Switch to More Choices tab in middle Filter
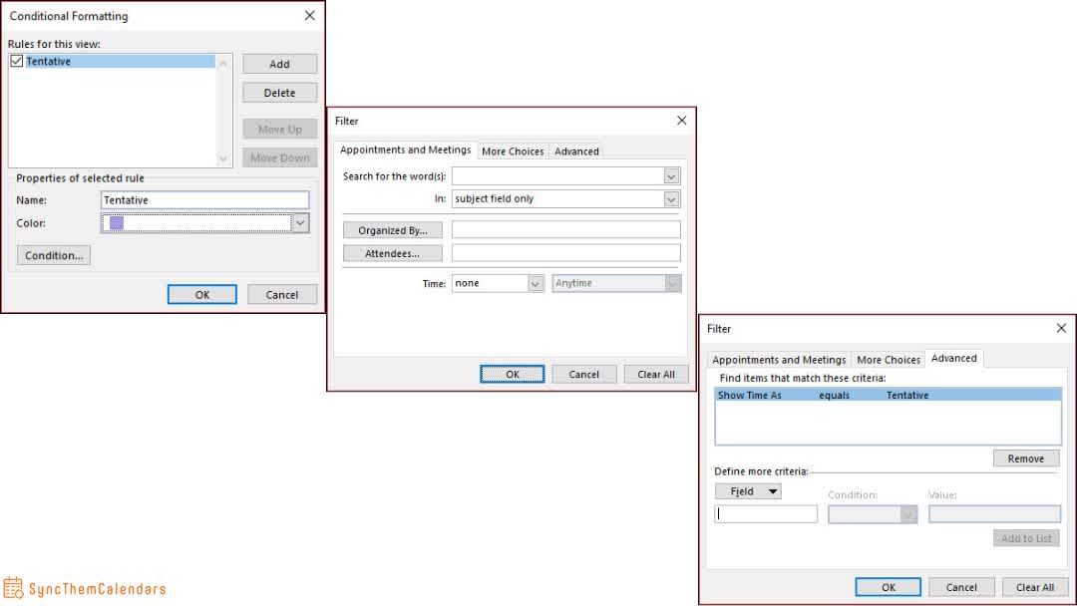This screenshot has height=606, width=1077. 513,151
